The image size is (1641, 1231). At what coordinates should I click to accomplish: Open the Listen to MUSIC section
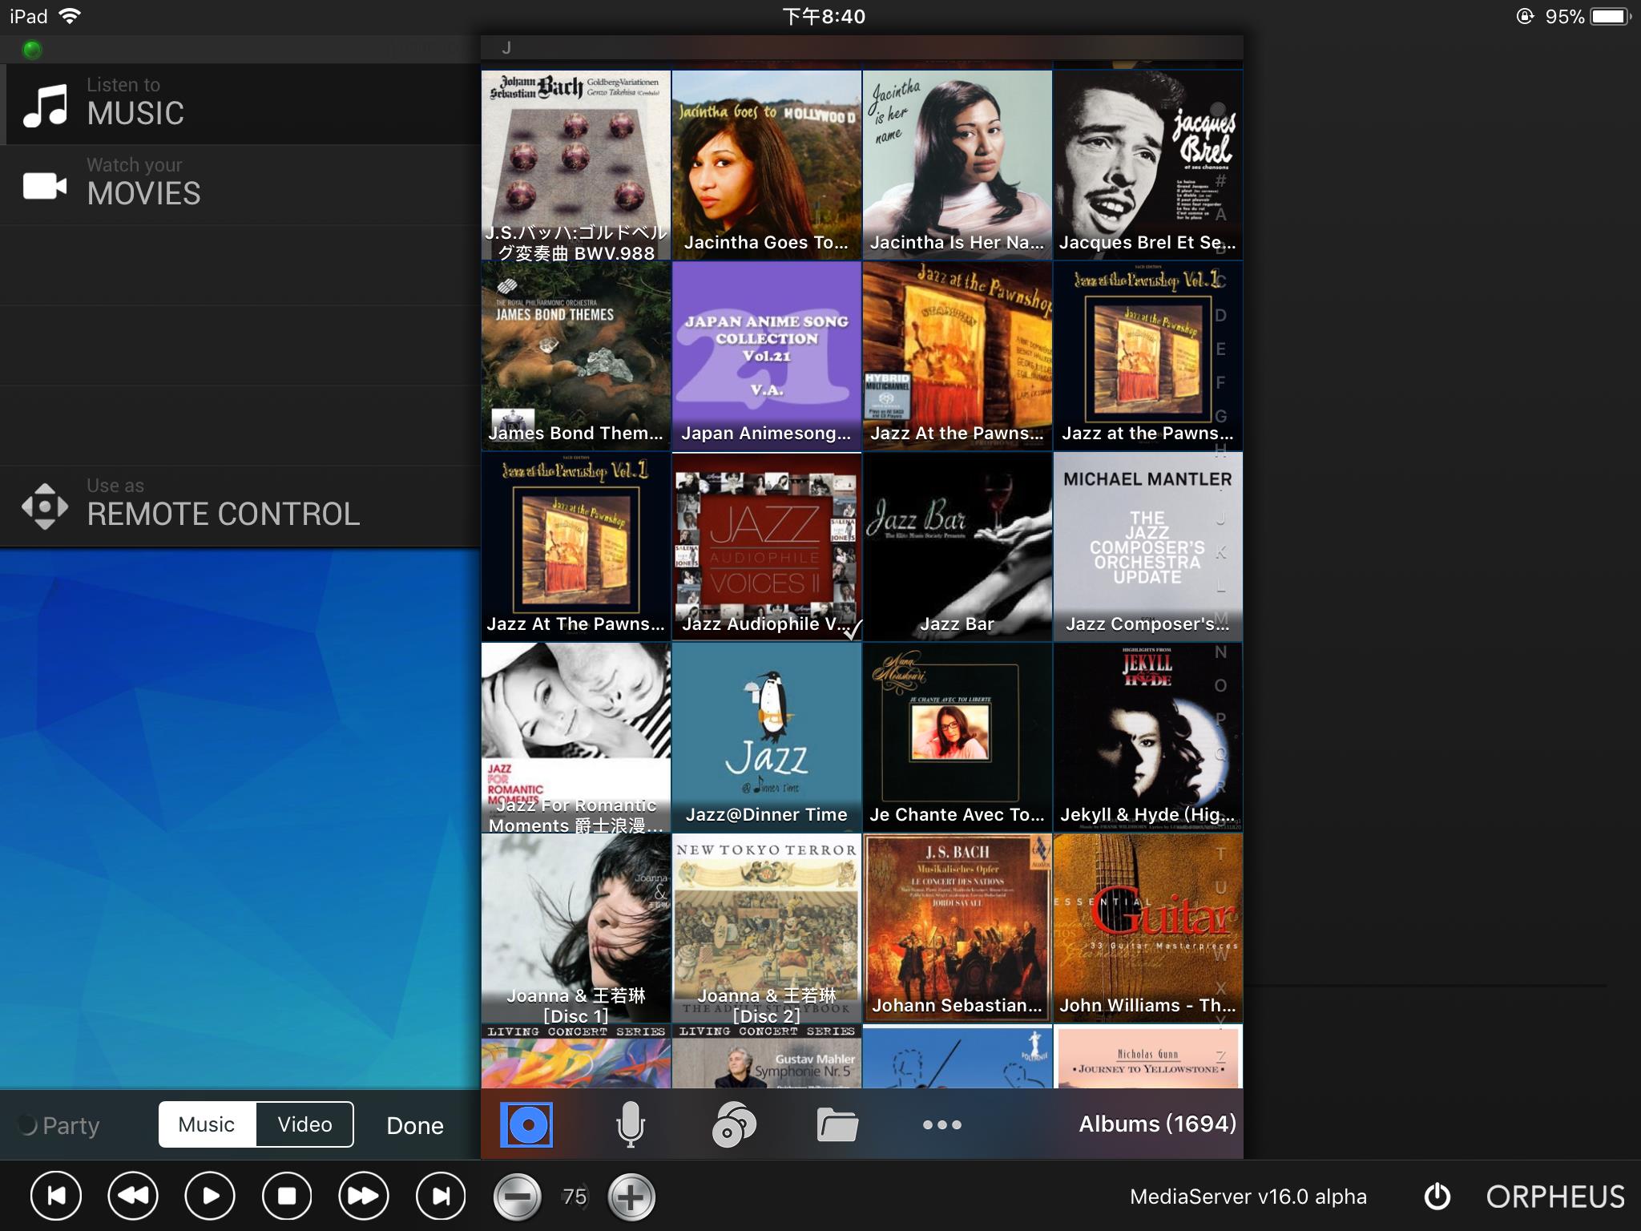240,104
